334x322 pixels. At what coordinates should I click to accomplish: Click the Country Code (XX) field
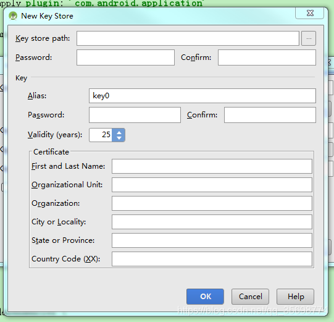[212, 259]
